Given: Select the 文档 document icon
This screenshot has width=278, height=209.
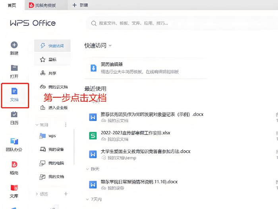Looking at the screenshot, I should [14, 91].
